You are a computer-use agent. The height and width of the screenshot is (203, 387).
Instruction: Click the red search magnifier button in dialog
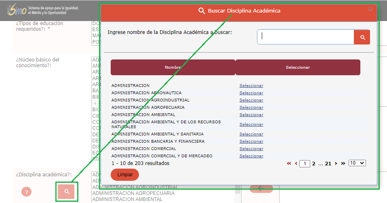362,37
